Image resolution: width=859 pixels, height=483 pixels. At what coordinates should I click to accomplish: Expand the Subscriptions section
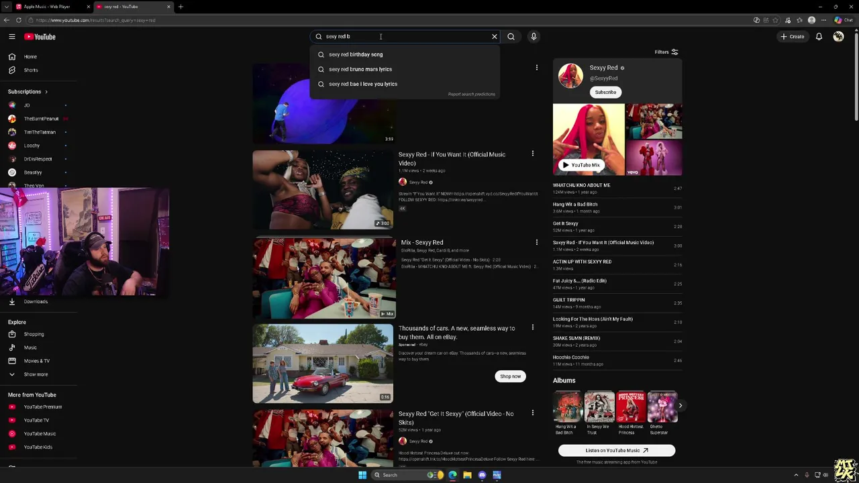click(28, 92)
